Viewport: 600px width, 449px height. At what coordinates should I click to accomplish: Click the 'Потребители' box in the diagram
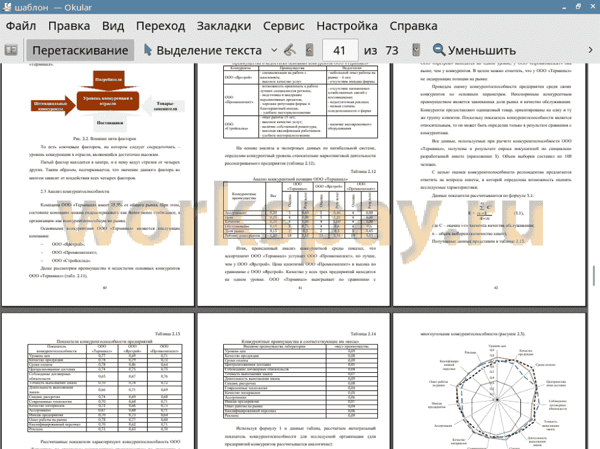coord(108,79)
